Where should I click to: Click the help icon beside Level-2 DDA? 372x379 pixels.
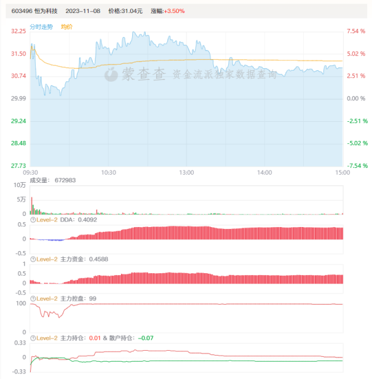33,220
